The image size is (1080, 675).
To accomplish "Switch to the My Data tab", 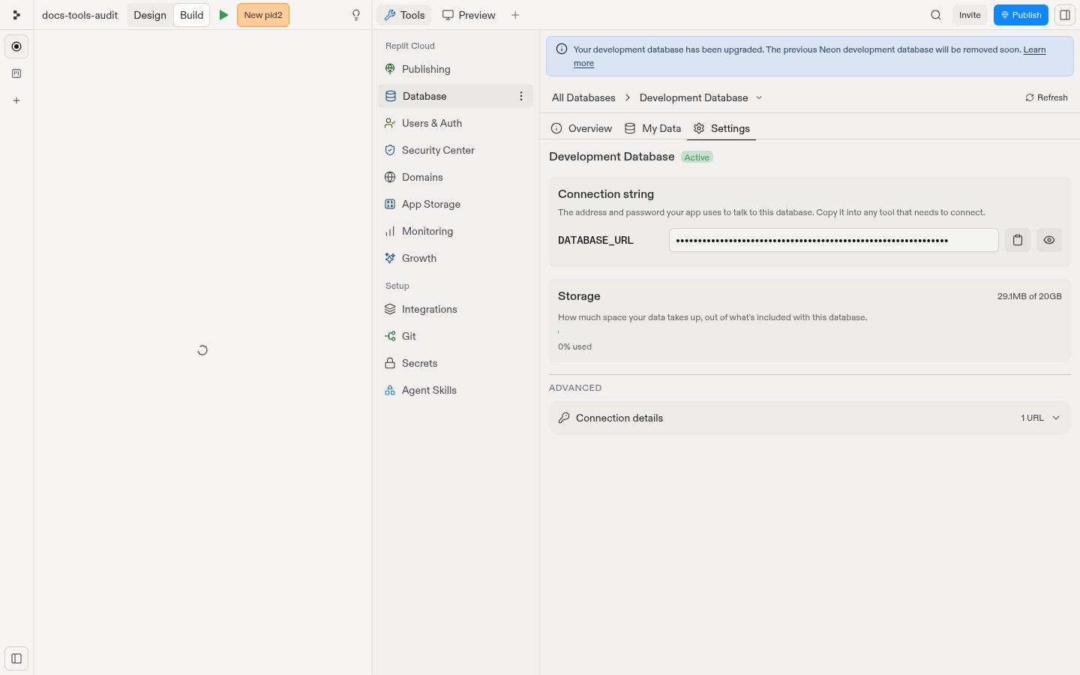I will 653,128.
